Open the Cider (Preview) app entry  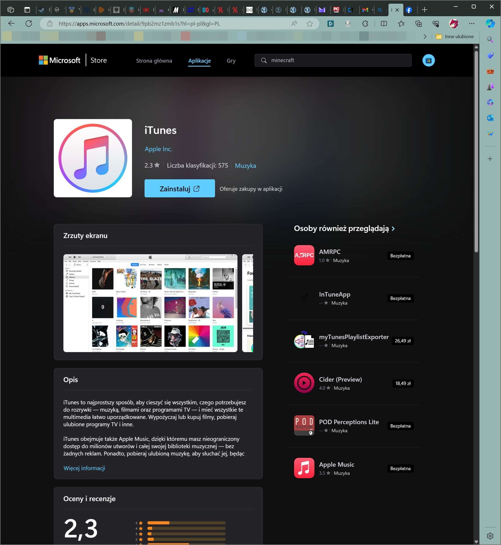354,383
